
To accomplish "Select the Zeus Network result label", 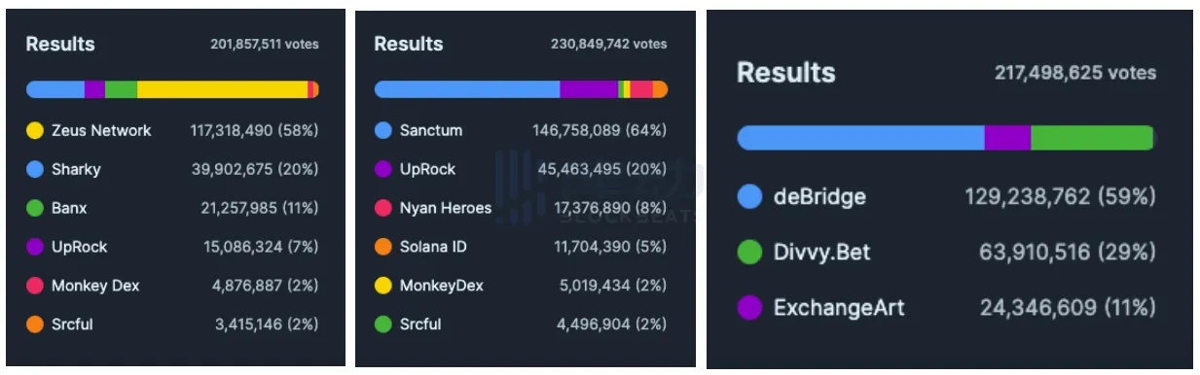I will click(x=101, y=130).
